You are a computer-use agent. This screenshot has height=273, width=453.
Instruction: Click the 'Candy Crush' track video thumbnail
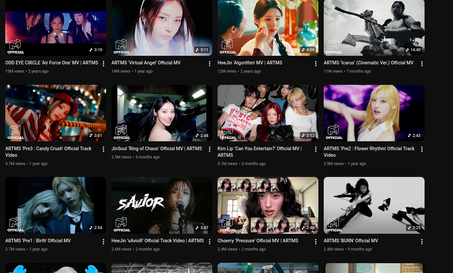[x=56, y=113]
